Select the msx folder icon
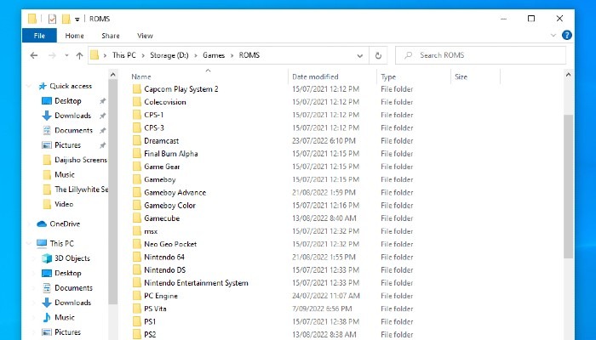Image resolution: width=596 pixels, height=340 pixels. click(137, 231)
